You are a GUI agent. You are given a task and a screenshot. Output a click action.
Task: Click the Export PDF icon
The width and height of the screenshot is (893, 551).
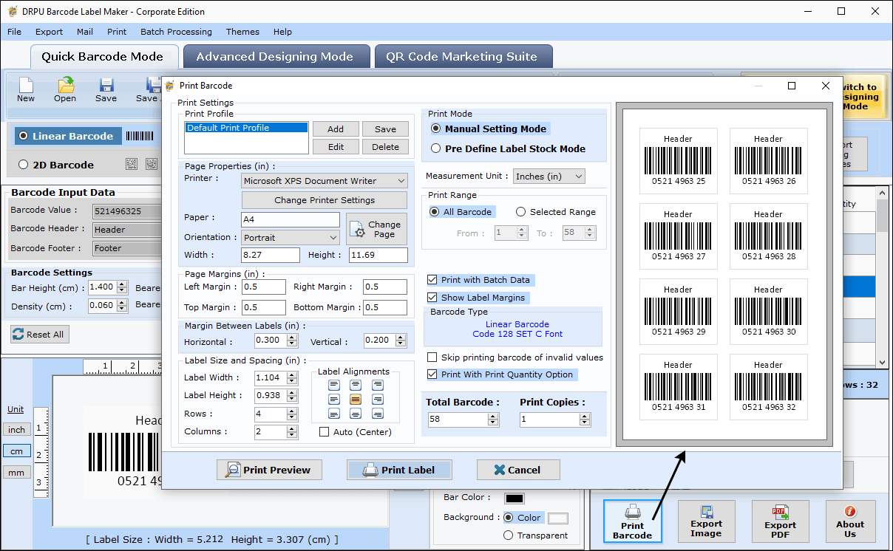[780, 512]
